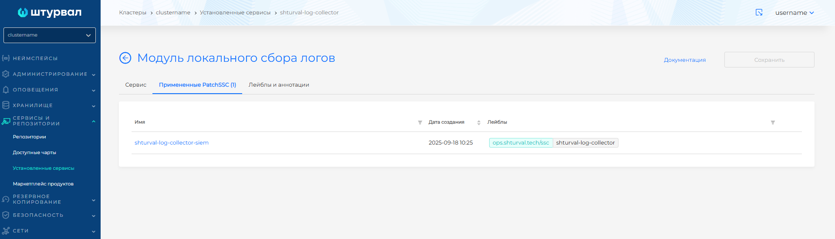Screen dimensions: 835x239
Task: Click the Штурвал logo
Action: 50,13
